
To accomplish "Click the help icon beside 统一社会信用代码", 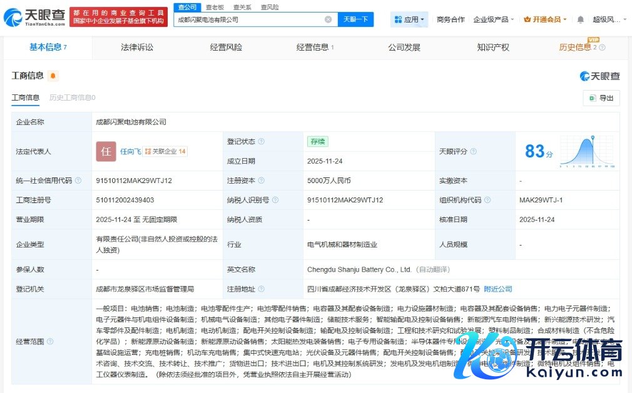I will click(78, 181).
